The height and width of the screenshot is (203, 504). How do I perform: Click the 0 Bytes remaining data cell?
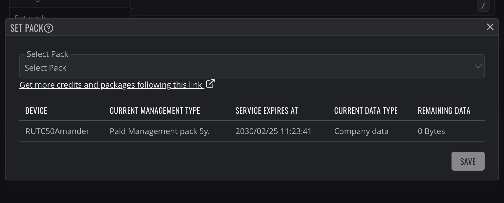(431, 131)
